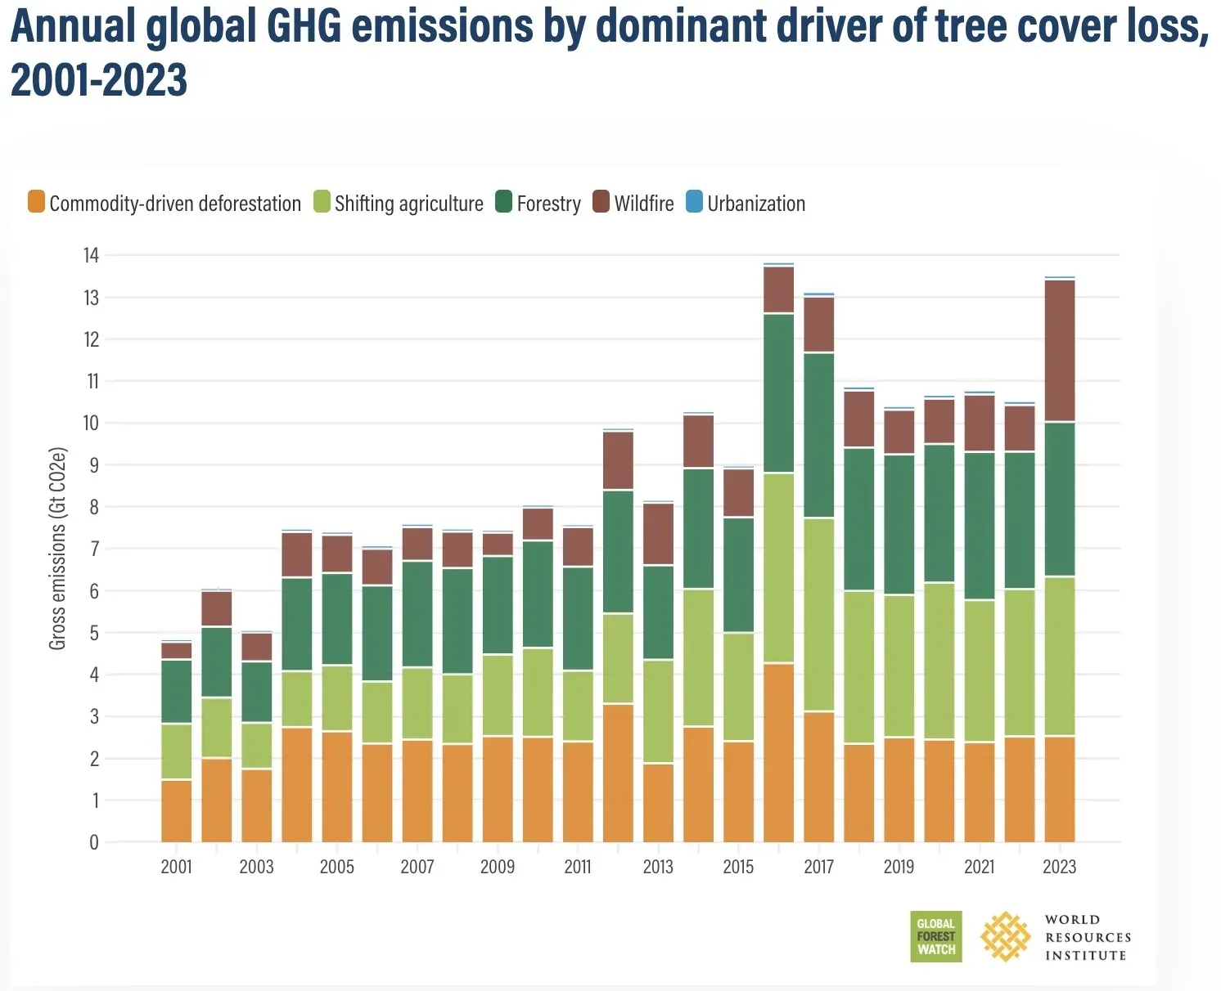Click the 2021 shifting agriculture bar segment
The height and width of the screenshot is (991, 1221).
pyautogui.click(x=980, y=671)
